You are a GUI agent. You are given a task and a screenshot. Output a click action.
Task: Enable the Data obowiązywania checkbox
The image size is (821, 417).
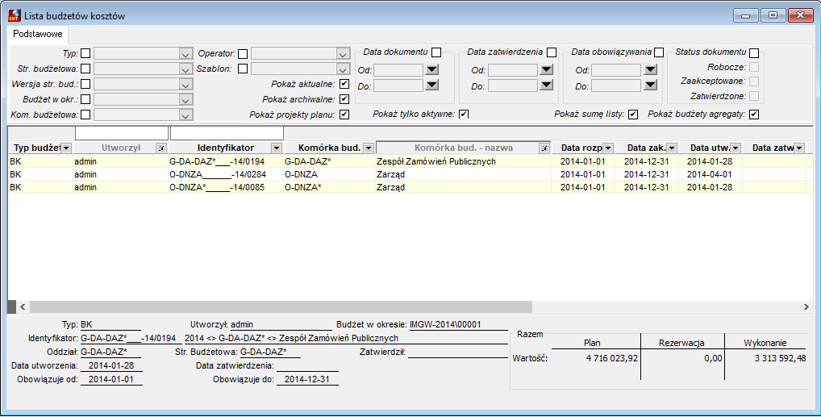click(659, 52)
